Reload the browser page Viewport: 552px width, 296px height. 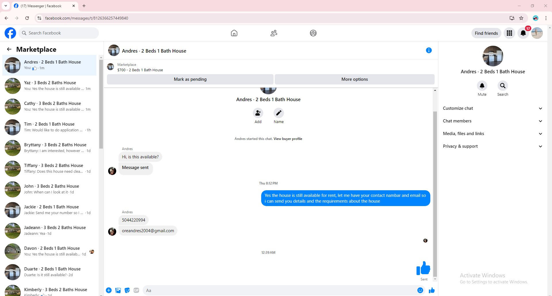pos(27,18)
